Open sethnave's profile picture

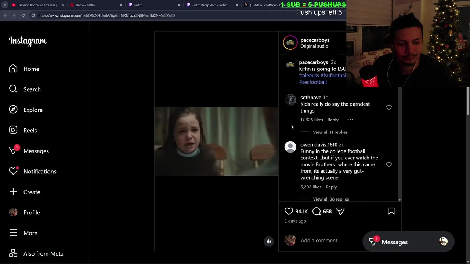[290, 100]
